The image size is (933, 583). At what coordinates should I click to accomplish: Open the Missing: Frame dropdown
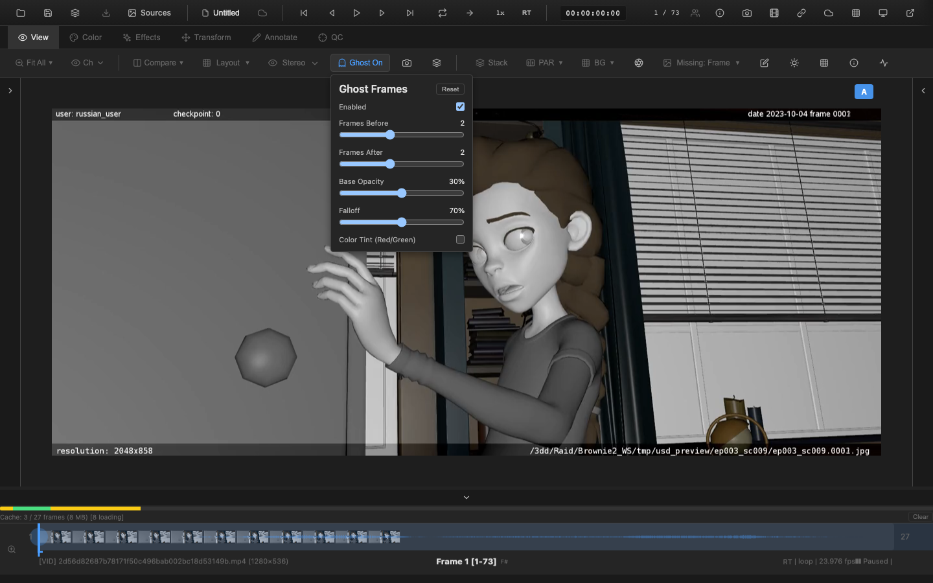tap(702, 63)
